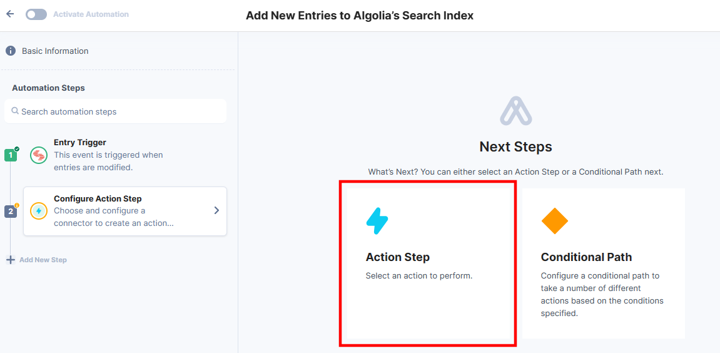
Task: Click the Automate logo above Next Steps
Action: click(x=515, y=111)
